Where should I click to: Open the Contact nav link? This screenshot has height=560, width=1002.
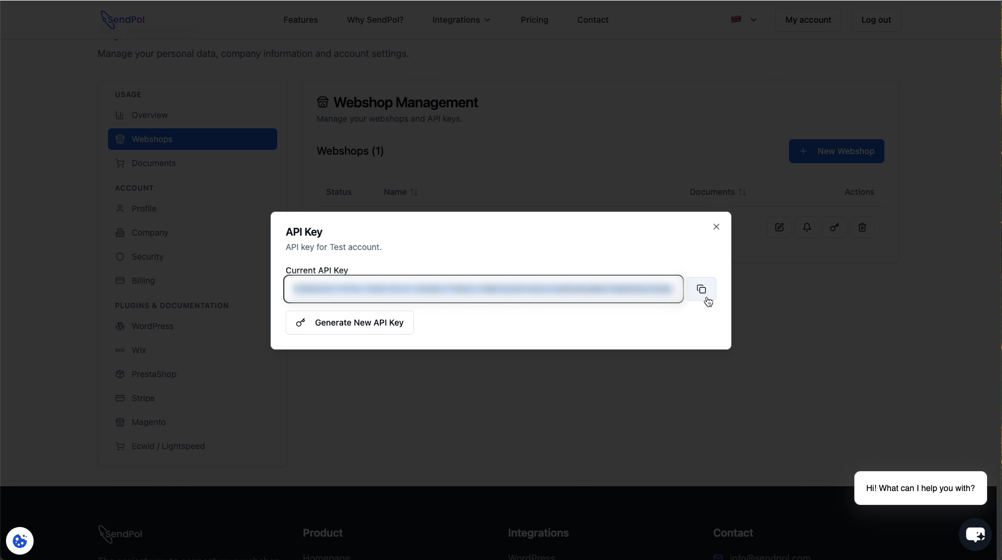tap(593, 20)
